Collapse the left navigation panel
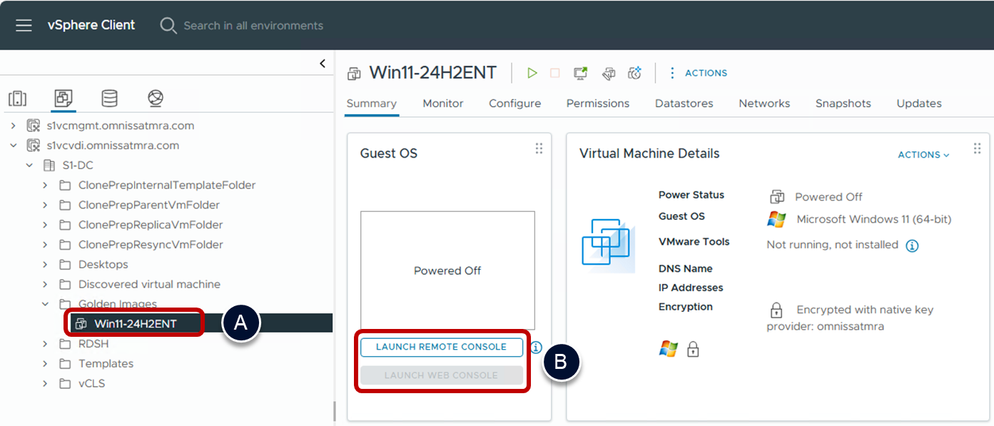The width and height of the screenshot is (994, 426). tap(323, 64)
